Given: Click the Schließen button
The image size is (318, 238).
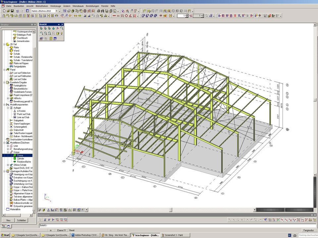Looking at the screenshot, I should pos(22,220).
